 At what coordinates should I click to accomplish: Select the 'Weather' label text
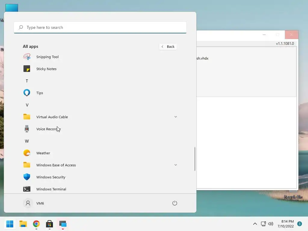coord(43,153)
